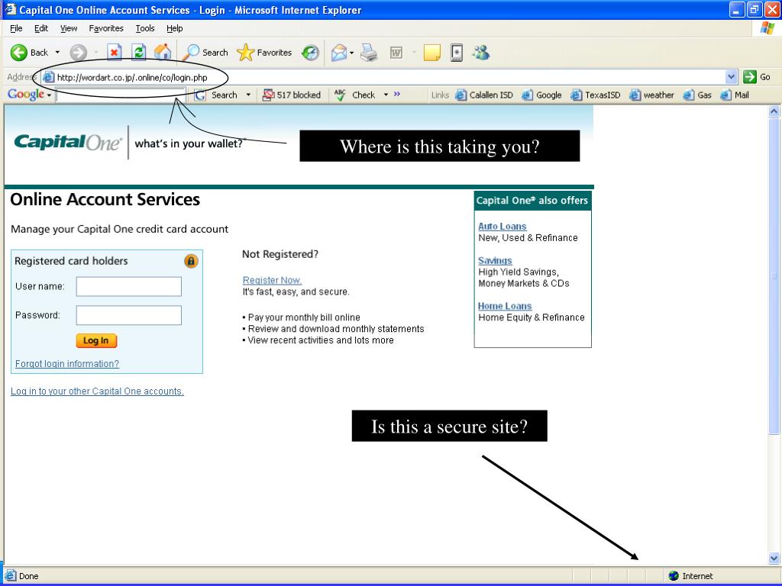Screen dimensions: 782x586
Task: Open the Check button dropdown arrow
Action: tap(386, 95)
